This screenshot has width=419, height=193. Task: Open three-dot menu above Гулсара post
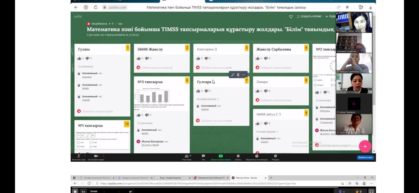244,75
